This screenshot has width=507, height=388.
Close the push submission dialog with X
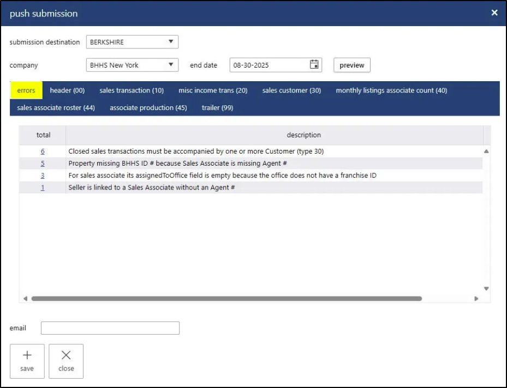[x=494, y=13]
